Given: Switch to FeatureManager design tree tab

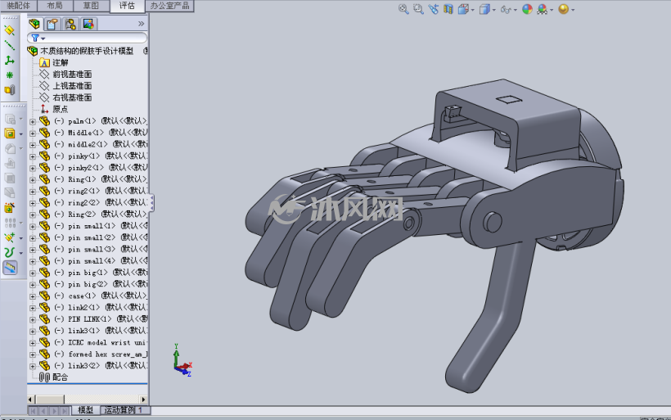Looking at the screenshot, I should [34, 24].
